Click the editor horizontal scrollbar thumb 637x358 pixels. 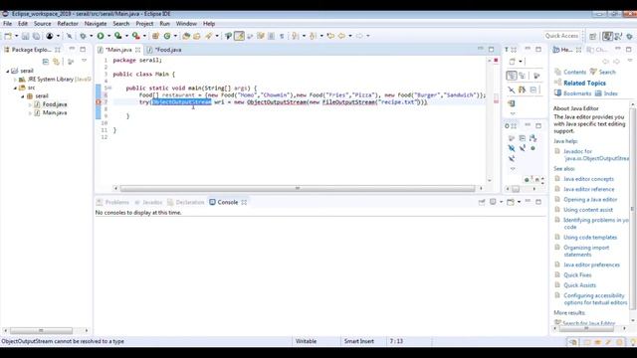[x=298, y=188]
